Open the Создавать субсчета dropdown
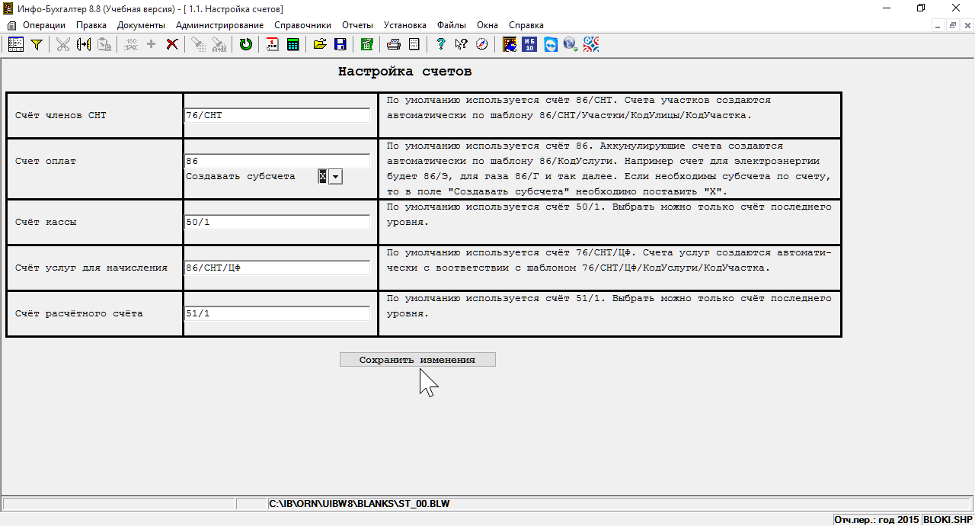The image size is (975, 526). [x=336, y=177]
